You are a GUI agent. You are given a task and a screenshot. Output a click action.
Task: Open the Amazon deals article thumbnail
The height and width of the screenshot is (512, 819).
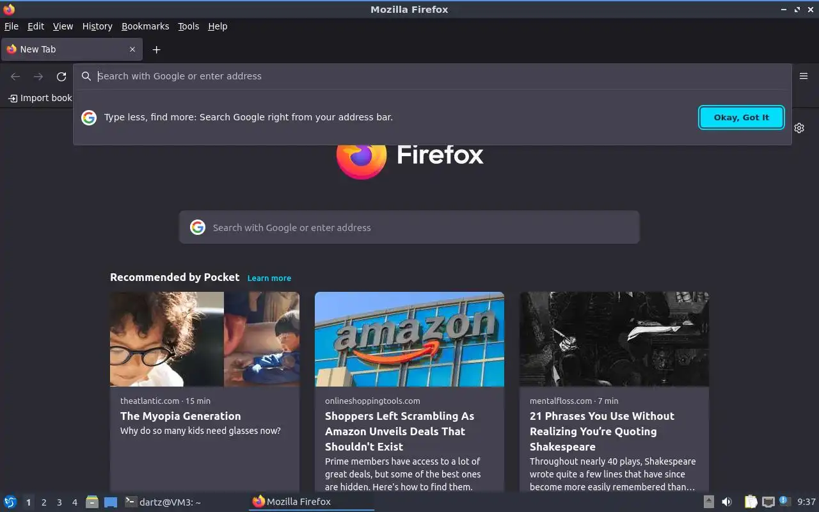[x=409, y=339]
